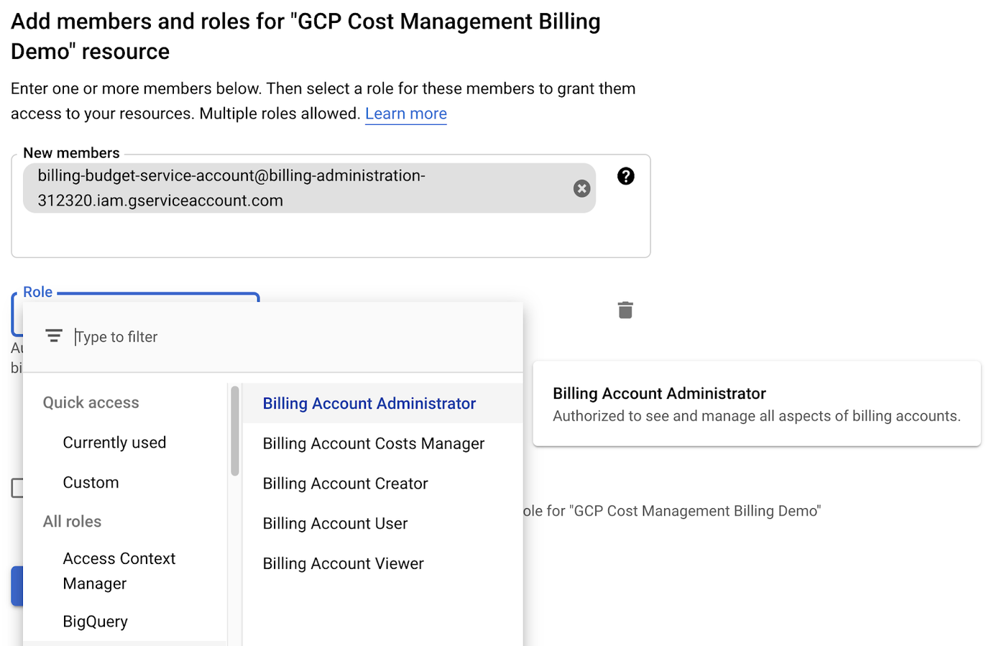Viewport: 994px width, 646px height.
Task: Remove the service account member chip
Action: (581, 188)
